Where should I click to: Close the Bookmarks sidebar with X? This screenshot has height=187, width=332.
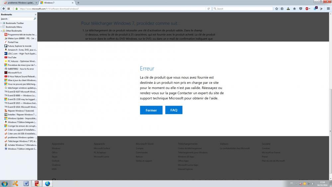coord(36,14)
